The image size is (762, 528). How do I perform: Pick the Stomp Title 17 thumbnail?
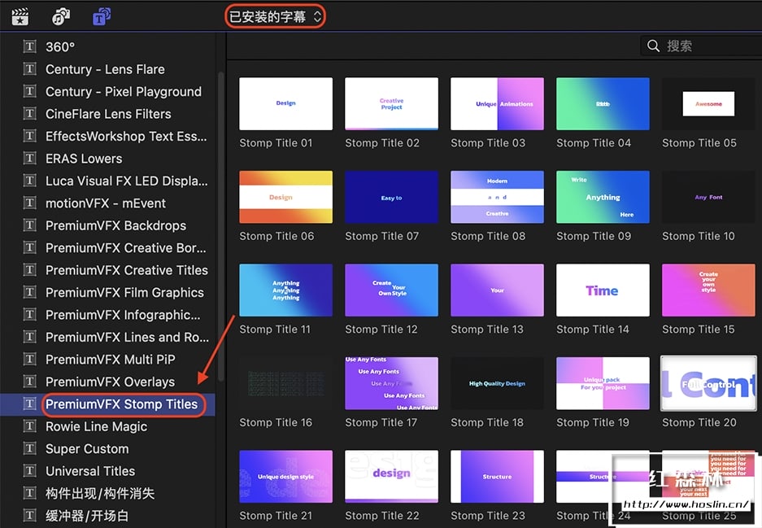391,384
